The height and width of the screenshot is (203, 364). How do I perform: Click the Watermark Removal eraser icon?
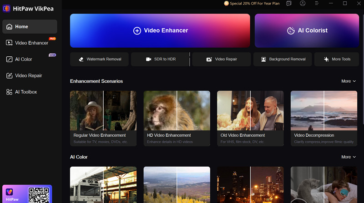[81, 59]
